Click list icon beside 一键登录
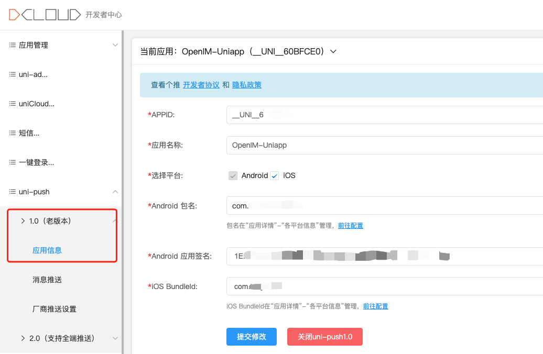Screen dimensions: 543x354 pos(12,163)
